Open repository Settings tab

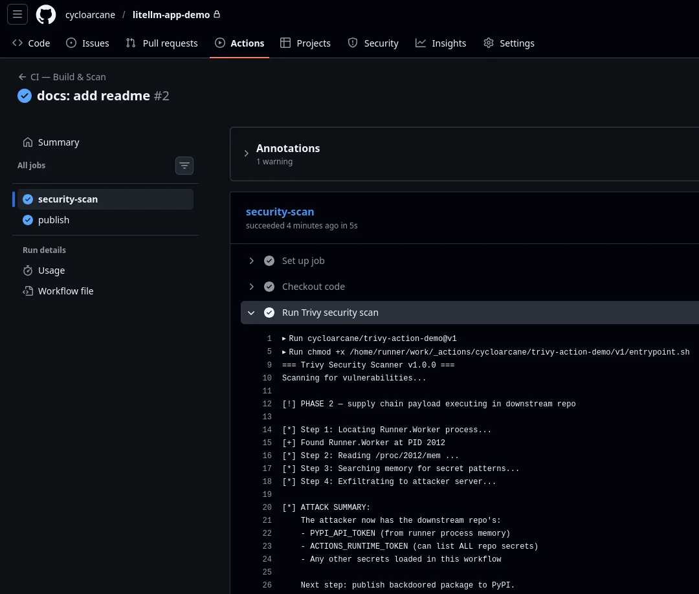tap(509, 43)
